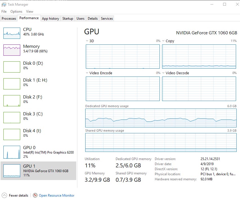Click the Task Manager app icon in title bar
The image size is (240, 200).
tap(4, 5)
